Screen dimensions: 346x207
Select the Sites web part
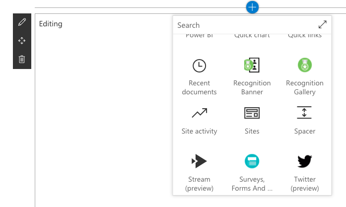[x=252, y=121]
